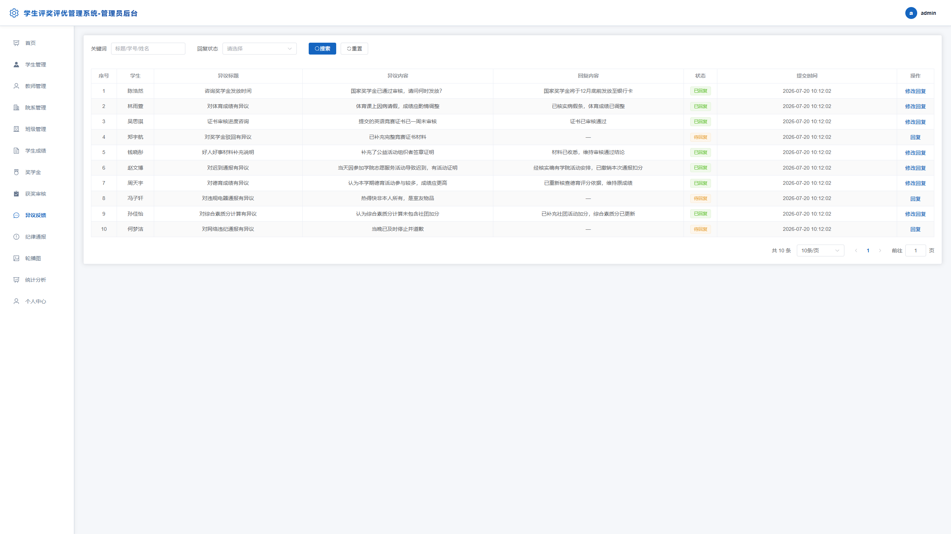Open the 10条/页 page size dropdown
The image size is (951, 534).
coord(820,250)
